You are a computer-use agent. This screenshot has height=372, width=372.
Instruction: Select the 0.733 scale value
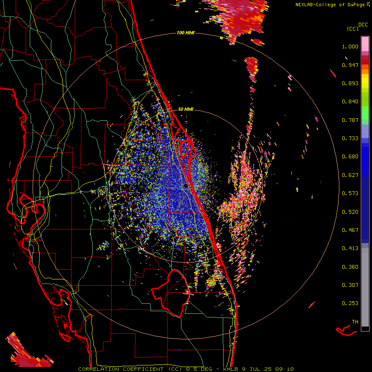[x=350, y=138]
